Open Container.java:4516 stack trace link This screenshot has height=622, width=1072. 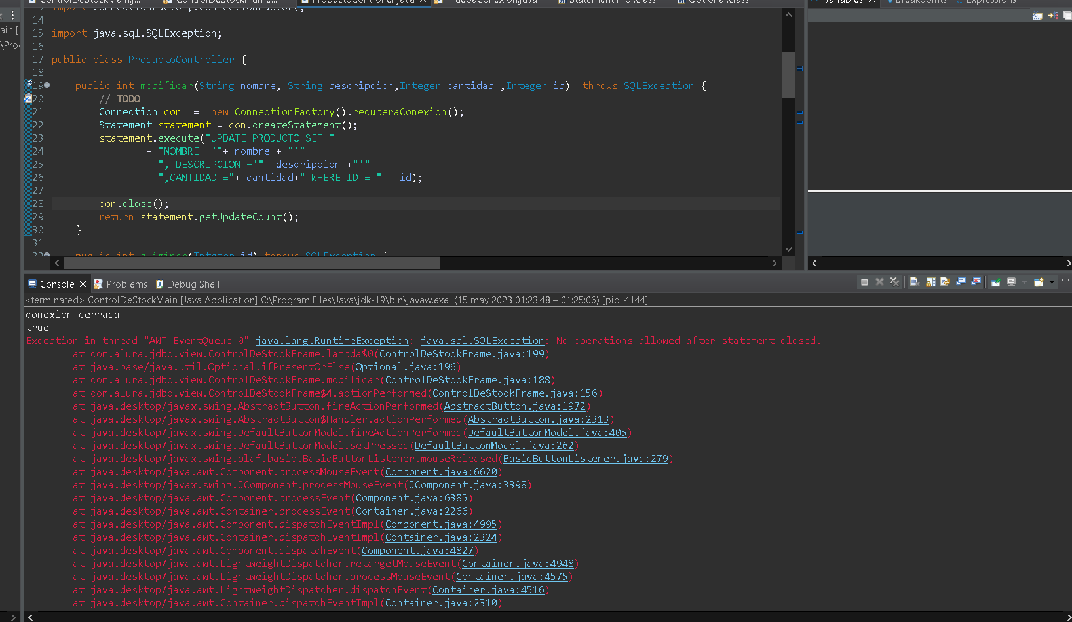coord(488,590)
